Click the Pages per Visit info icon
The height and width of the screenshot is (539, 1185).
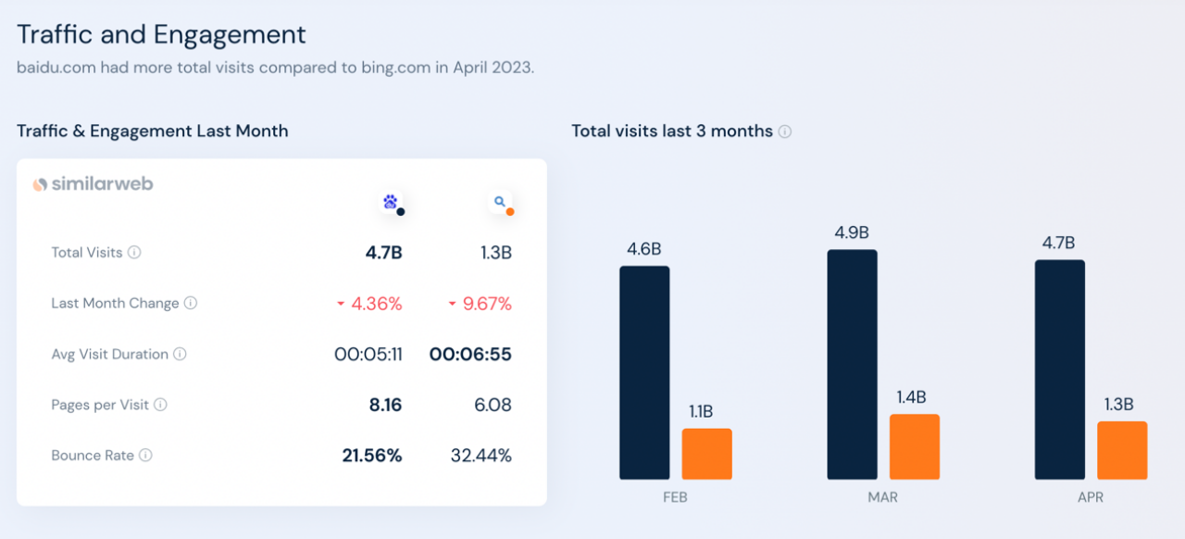click(x=160, y=405)
